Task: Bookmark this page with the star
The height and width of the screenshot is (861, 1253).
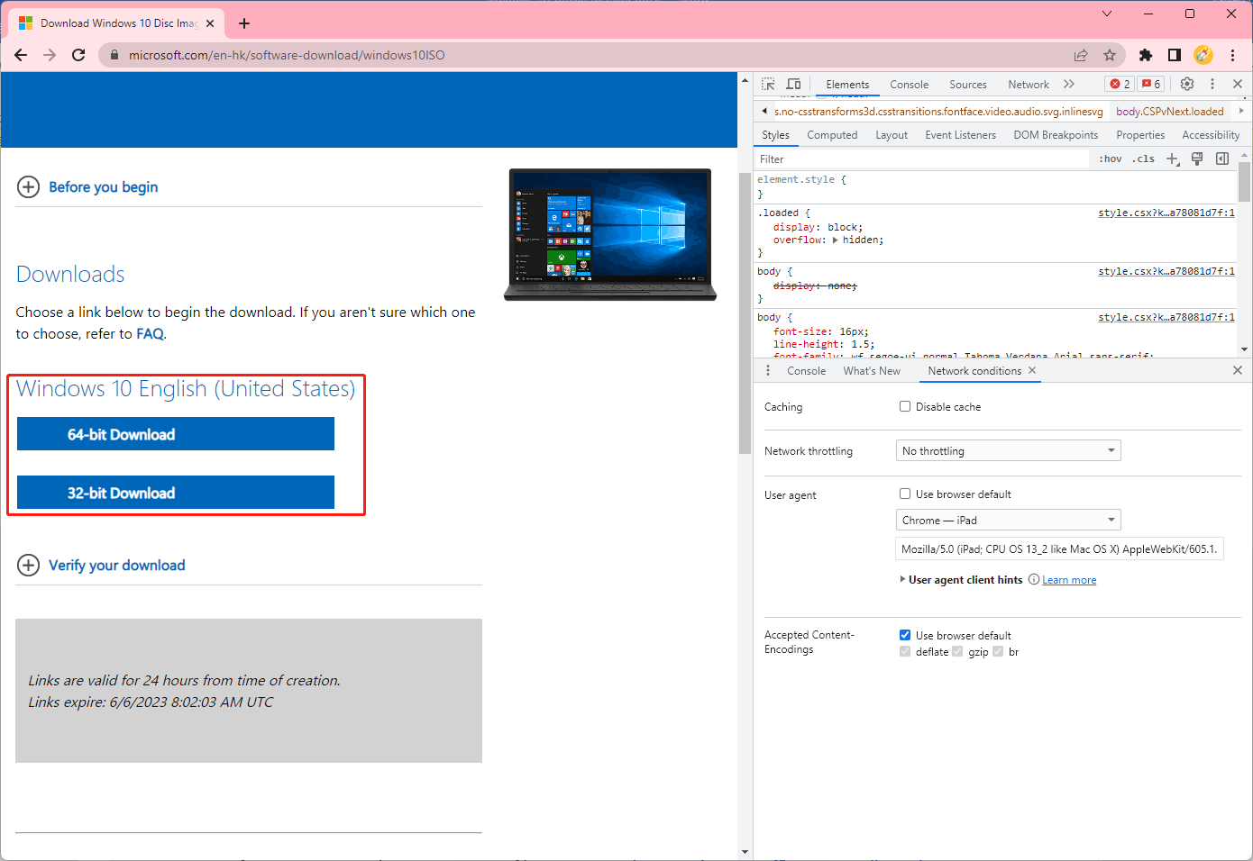Action: click(x=1110, y=55)
